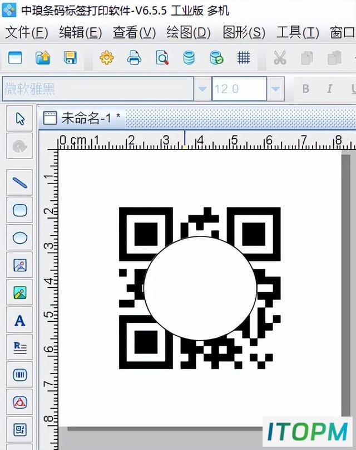This screenshot has height=450, width=356.
Task: Select the rounded rectangle tool
Action: [19, 210]
